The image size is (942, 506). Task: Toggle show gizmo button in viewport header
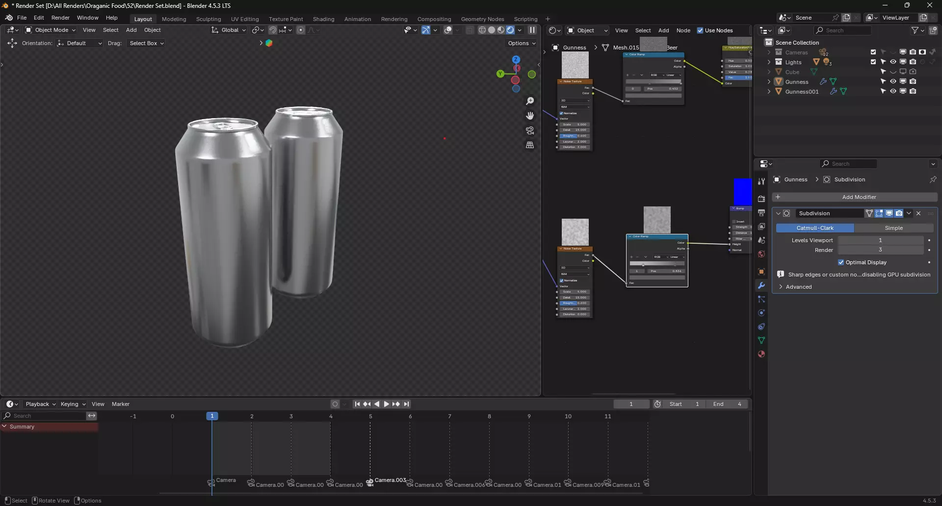426,30
